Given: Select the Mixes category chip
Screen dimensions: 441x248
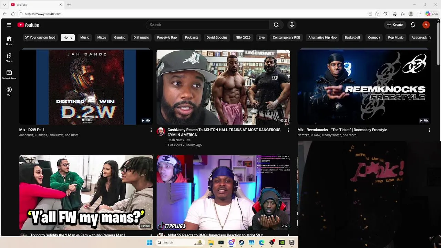Looking at the screenshot, I should 102,38.
